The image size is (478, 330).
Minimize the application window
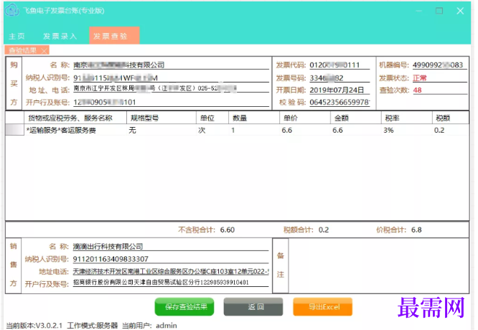click(419, 11)
